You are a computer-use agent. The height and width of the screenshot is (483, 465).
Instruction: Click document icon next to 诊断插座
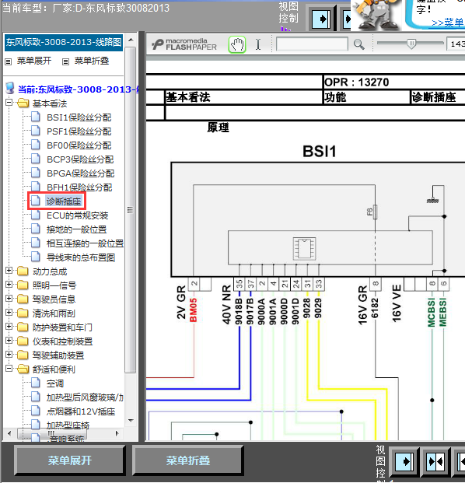click(x=36, y=201)
